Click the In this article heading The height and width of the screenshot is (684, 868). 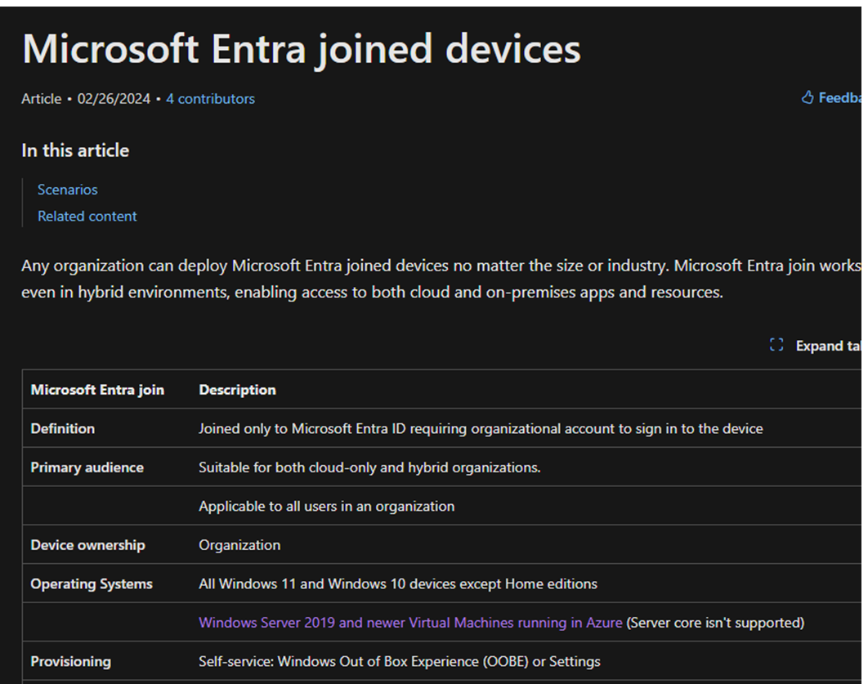pyautogui.click(x=75, y=150)
